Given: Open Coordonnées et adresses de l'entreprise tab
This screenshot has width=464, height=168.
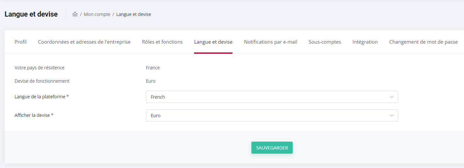Looking at the screenshot, I should (84, 42).
